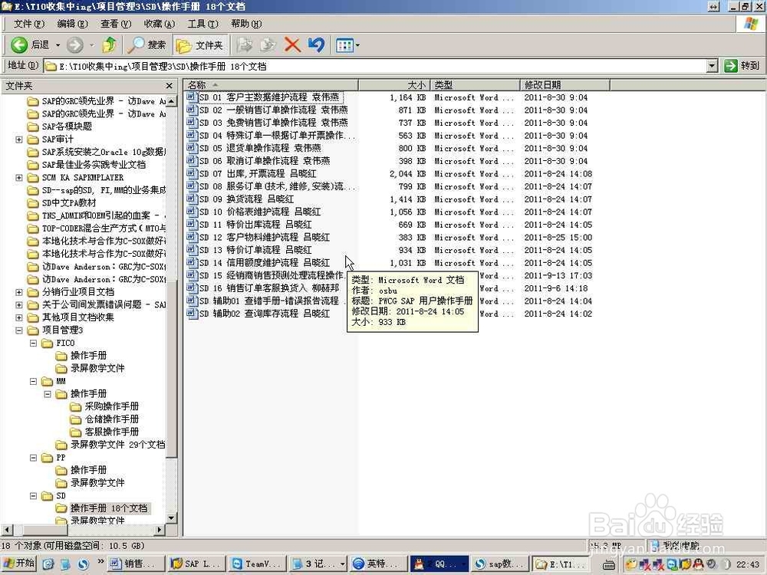Click the folder tree scroll-up arrow
The image size is (767, 575).
pyautogui.click(x=171, y=101)
